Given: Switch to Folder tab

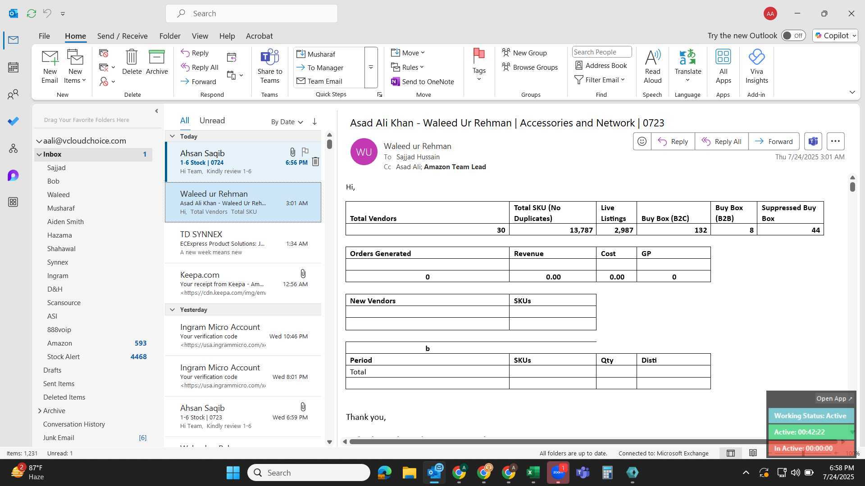Looking at the screenshot, I should (x=170, y=36).
